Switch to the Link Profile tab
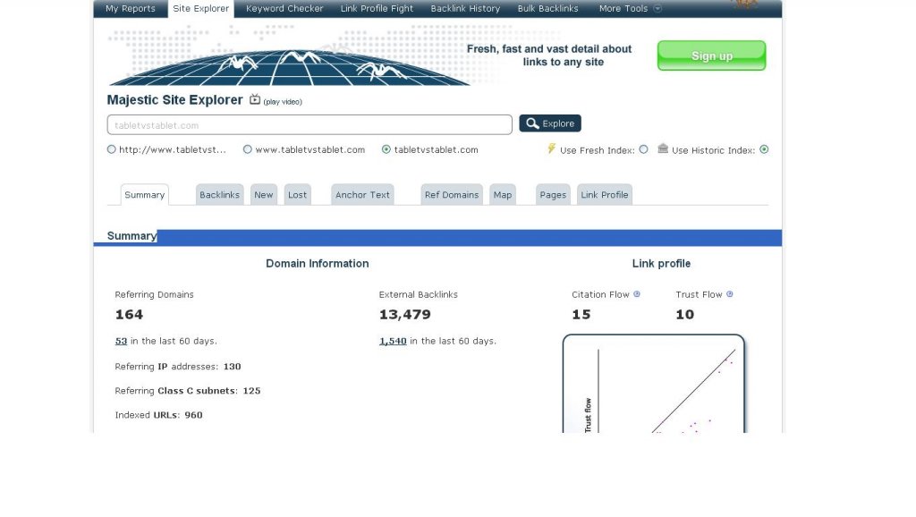The height and width of the screenshot is (517, 916). pyautogui.click(x=605, y=195)
